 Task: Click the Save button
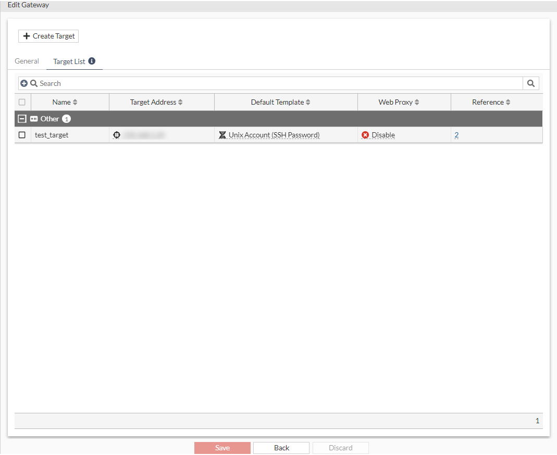pos(222,448)
